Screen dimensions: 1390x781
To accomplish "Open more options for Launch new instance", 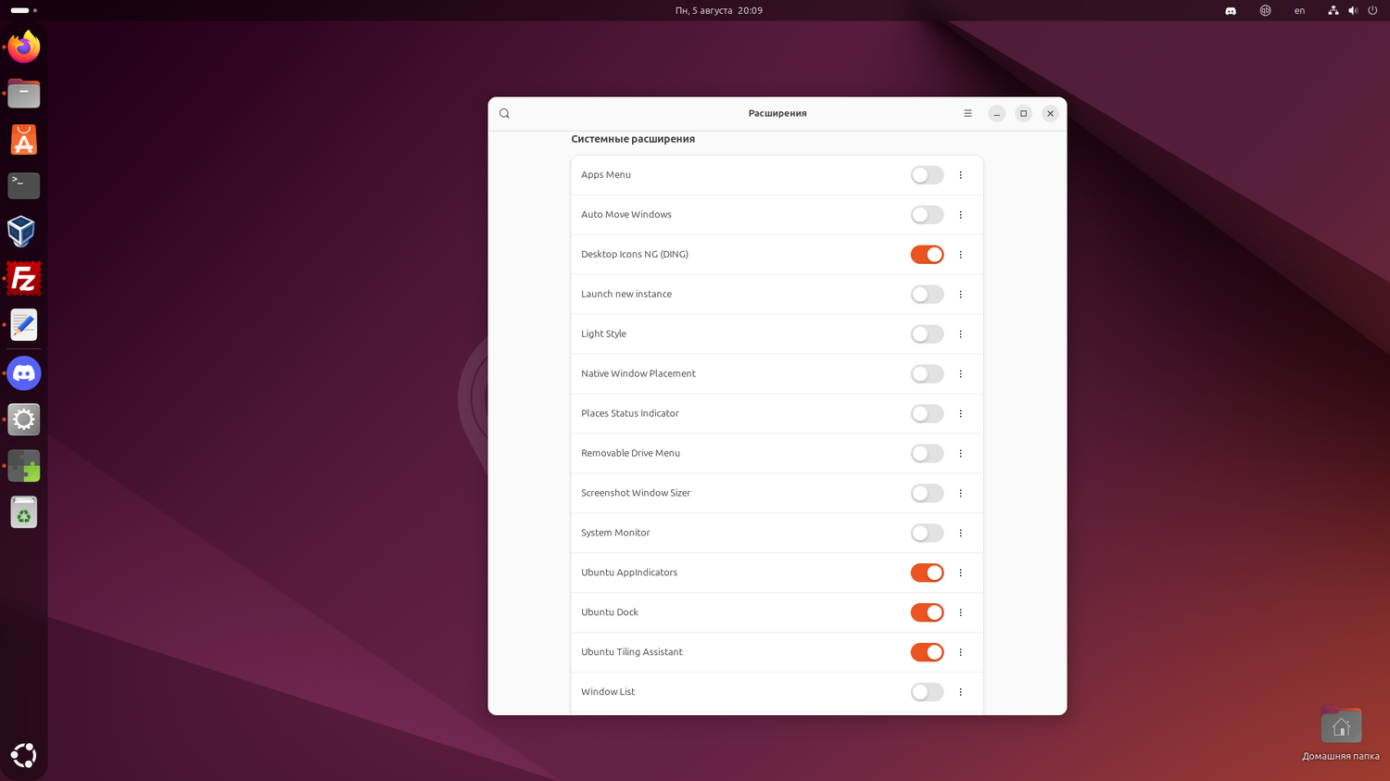I will (x=961, y=295).
